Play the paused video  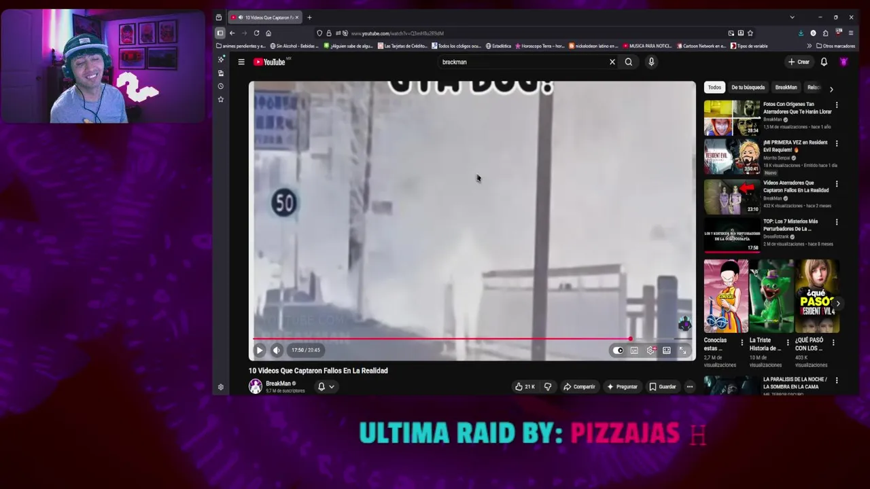(x=260, y=350)
